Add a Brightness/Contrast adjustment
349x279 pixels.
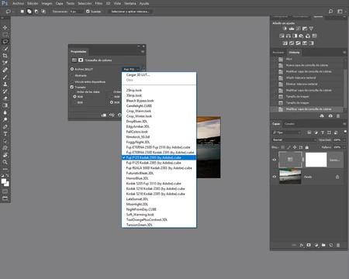tap(285, 29)
